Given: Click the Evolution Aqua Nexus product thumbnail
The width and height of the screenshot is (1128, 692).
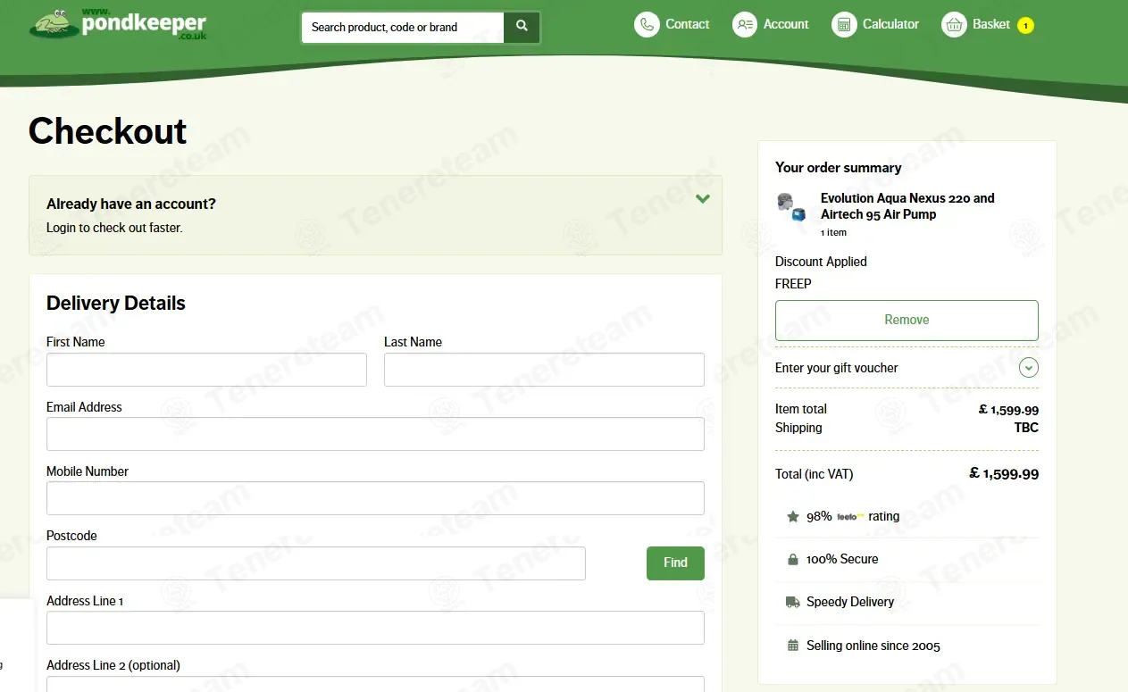Looking at the screenshot, I should tap(791, 206).
